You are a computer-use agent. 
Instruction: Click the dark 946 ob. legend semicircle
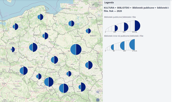(x=137, y=26)
